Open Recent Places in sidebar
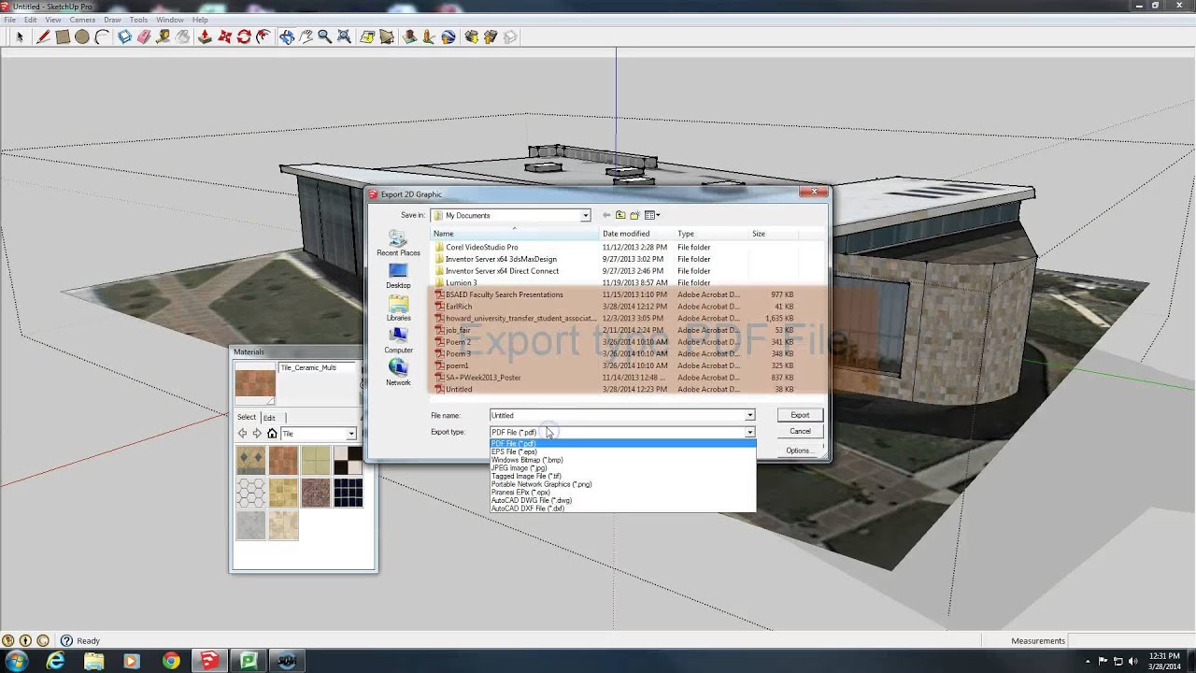 coord(398,245)
